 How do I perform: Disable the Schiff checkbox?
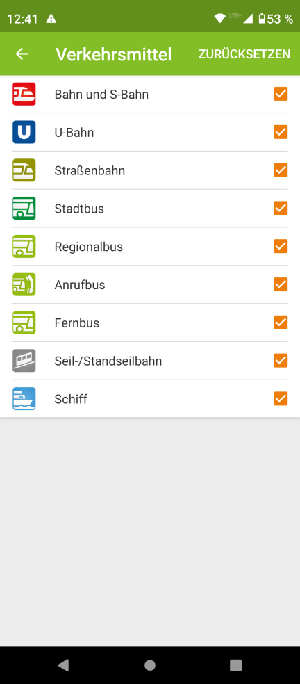281,399
